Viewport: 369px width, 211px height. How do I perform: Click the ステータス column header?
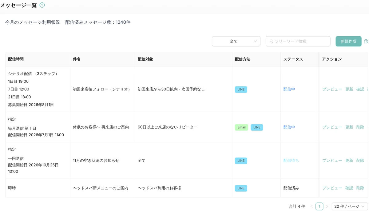(x=300, y=59)
